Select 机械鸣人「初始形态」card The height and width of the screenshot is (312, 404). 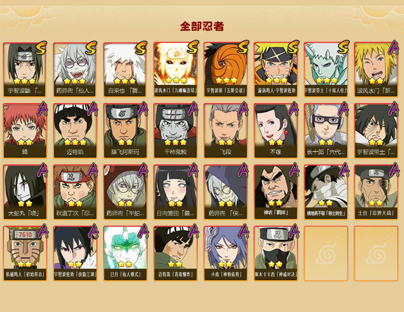(25, 253)
